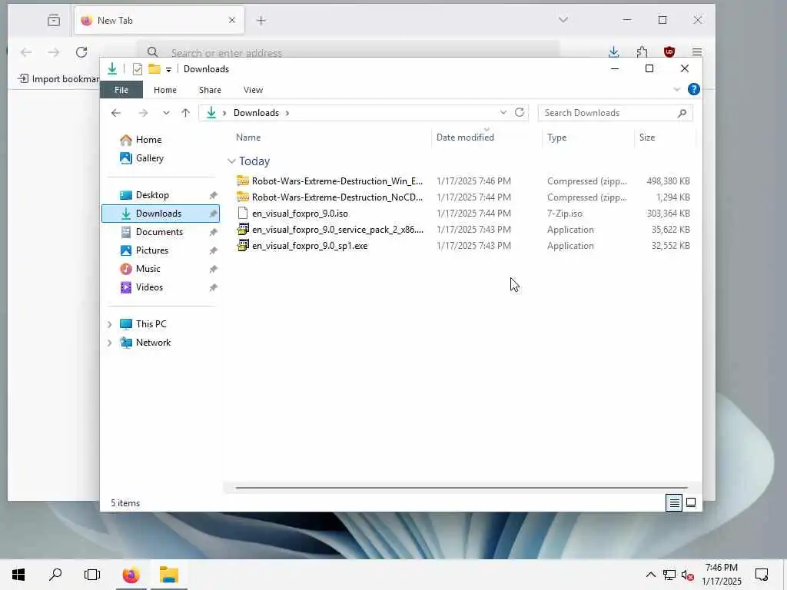The height and width of the screenshot is (590, 787).
Task: Open uBlock Origin extension icon
Action: (x=669, y=52)
